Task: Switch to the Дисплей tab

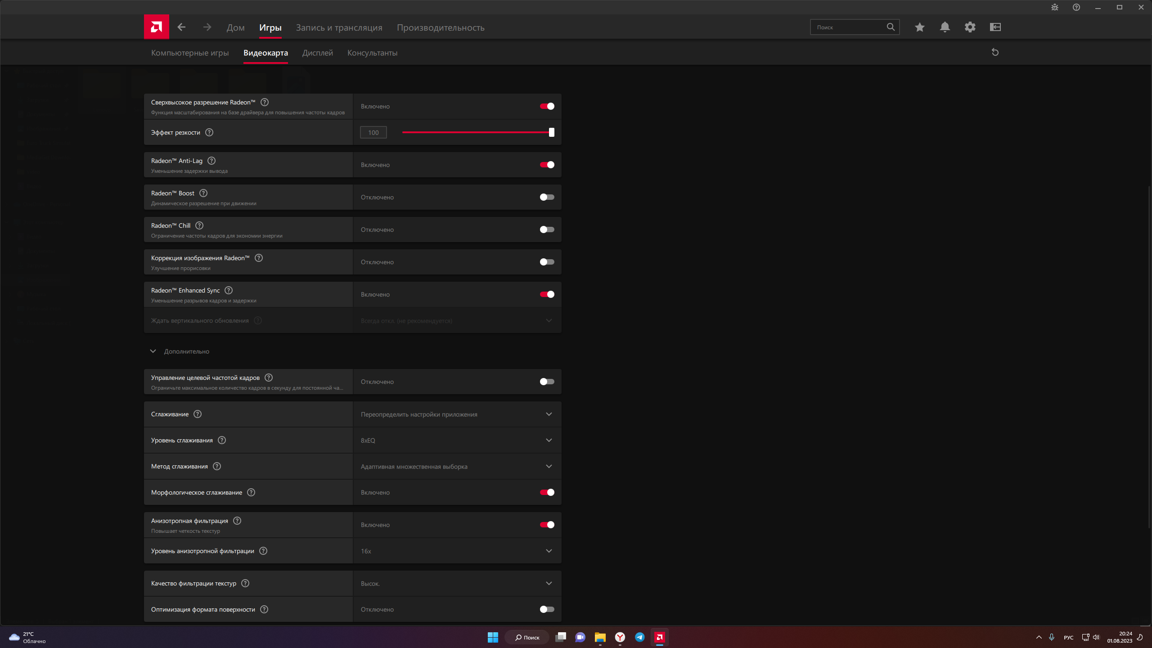Action: tap(317, 53)
